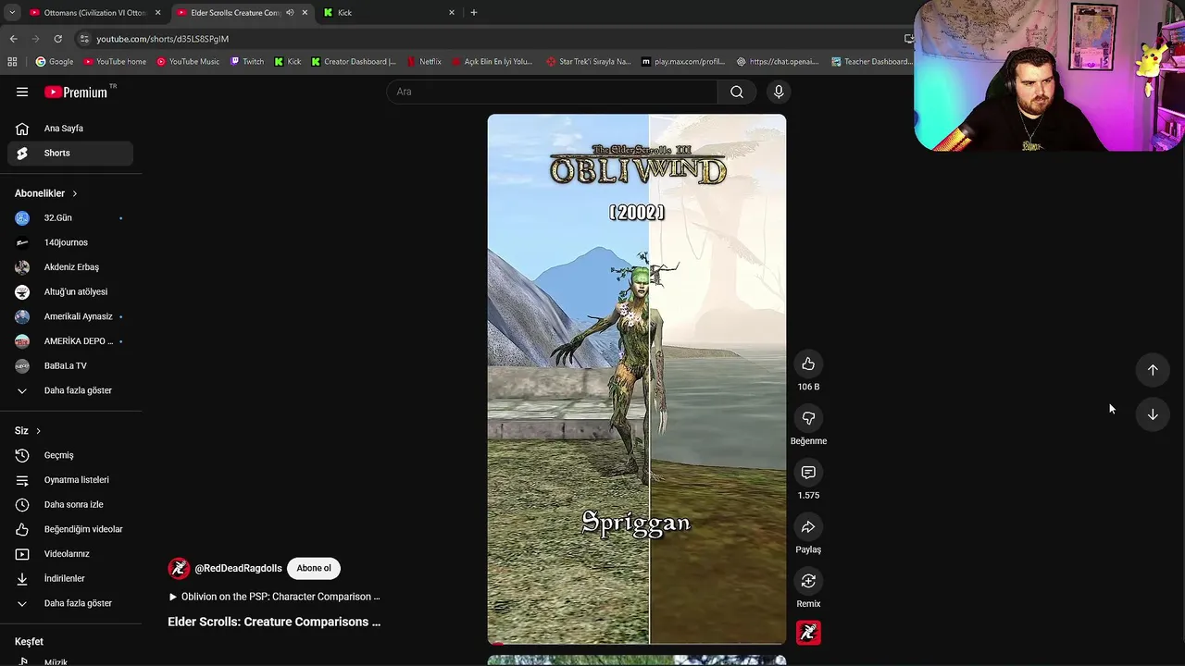Viewport: 1185px width, 666px height.
Task: Open AMERİKA DEPO channel
Action: [70, 341]
